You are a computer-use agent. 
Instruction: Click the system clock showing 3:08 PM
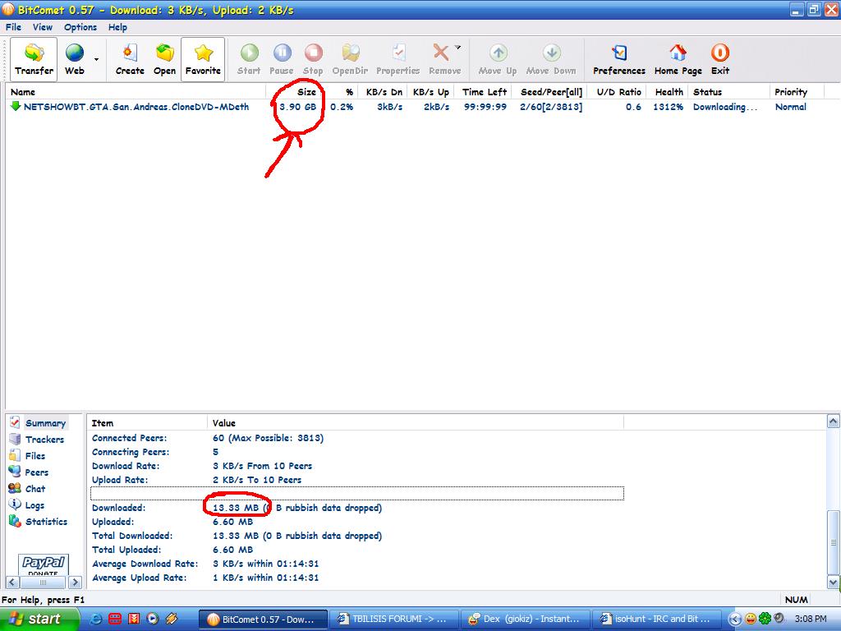tap(811, 619)
